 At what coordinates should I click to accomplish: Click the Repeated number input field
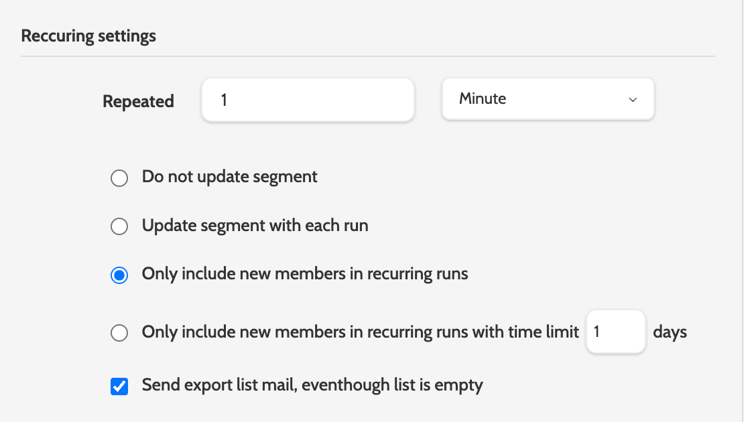click(307, 100)
